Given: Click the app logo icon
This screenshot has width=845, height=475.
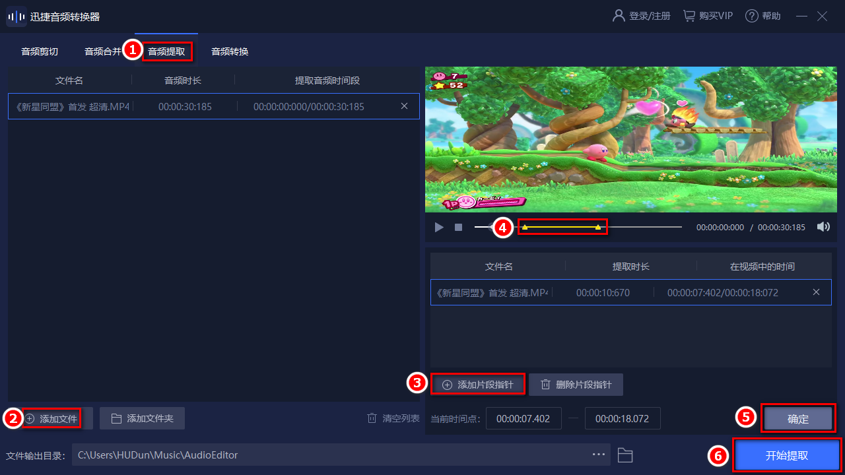Looking at the screenshot, I should point(17,16).
